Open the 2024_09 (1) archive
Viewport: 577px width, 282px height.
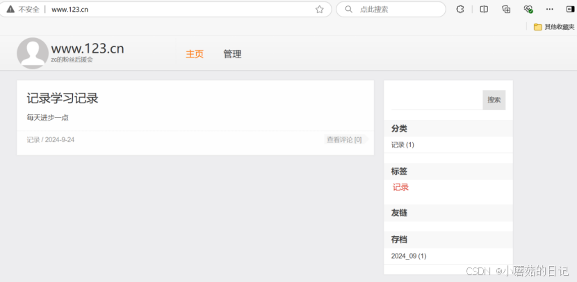click(x=409, y=256)
